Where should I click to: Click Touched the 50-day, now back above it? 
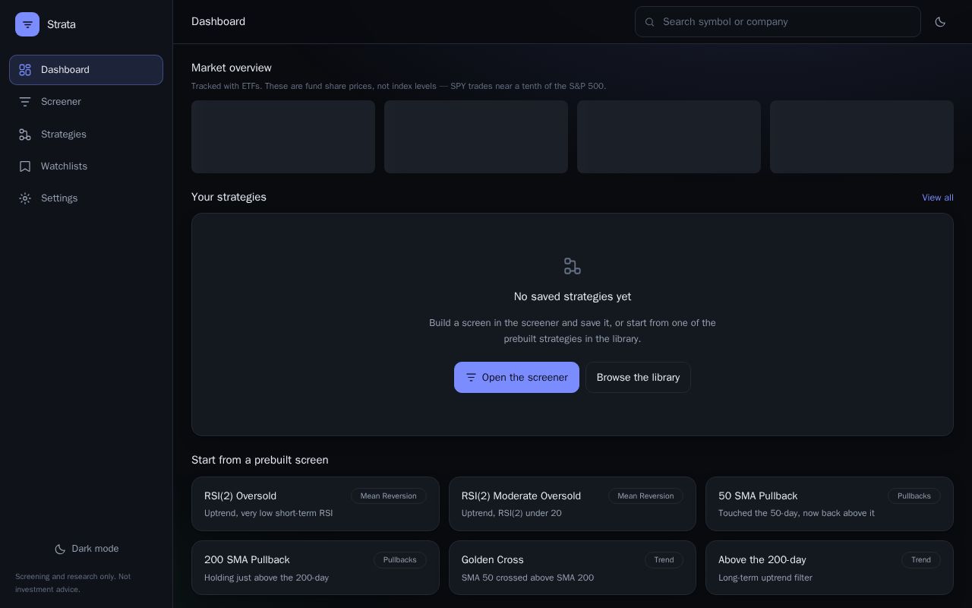(x=797, y=513)
